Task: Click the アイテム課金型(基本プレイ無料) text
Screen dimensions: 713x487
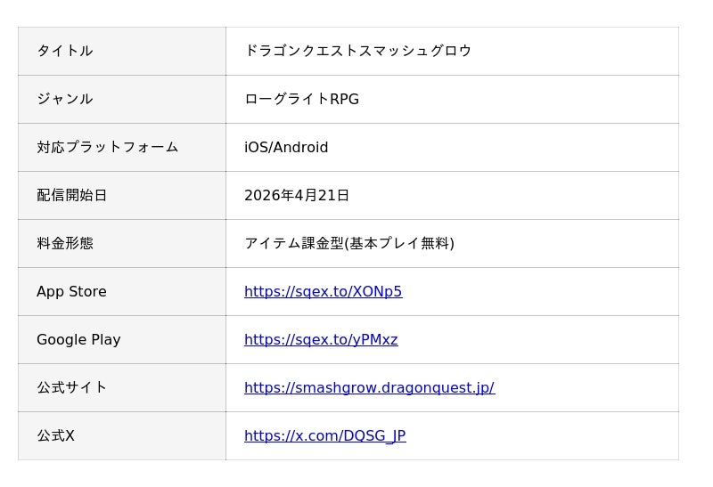Action: 349,244
